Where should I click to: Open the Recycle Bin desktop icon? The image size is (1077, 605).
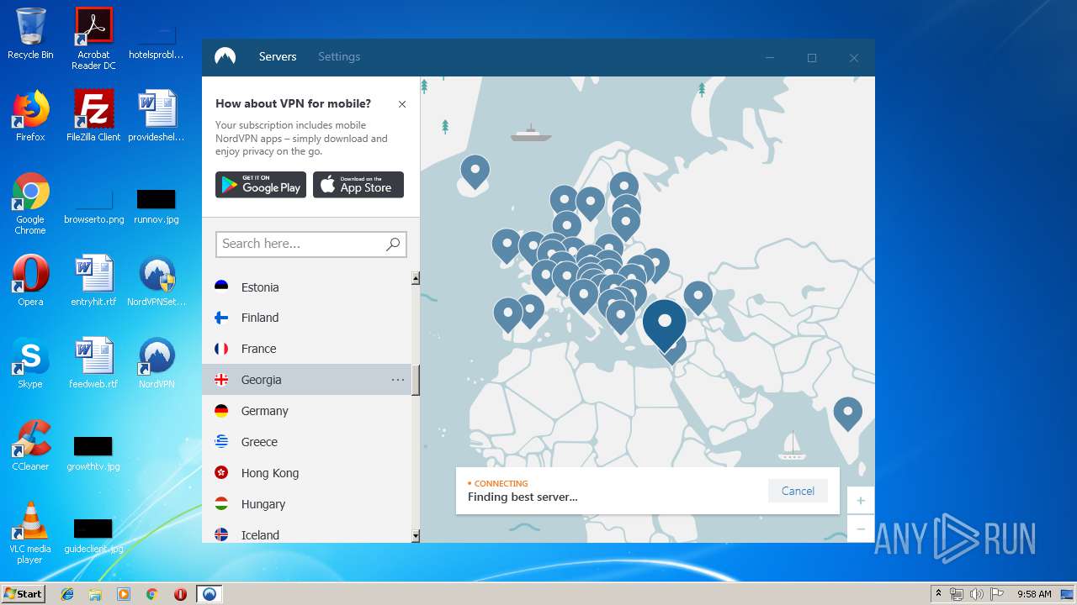[30, 34]
